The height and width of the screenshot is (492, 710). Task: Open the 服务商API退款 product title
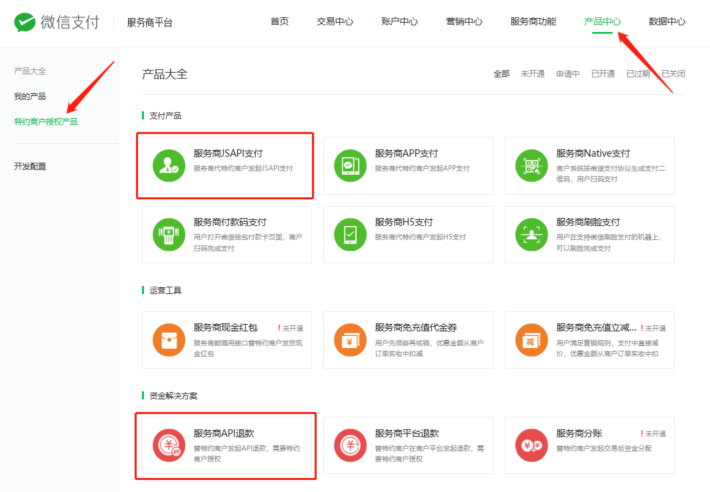click(x=224, y=433)
